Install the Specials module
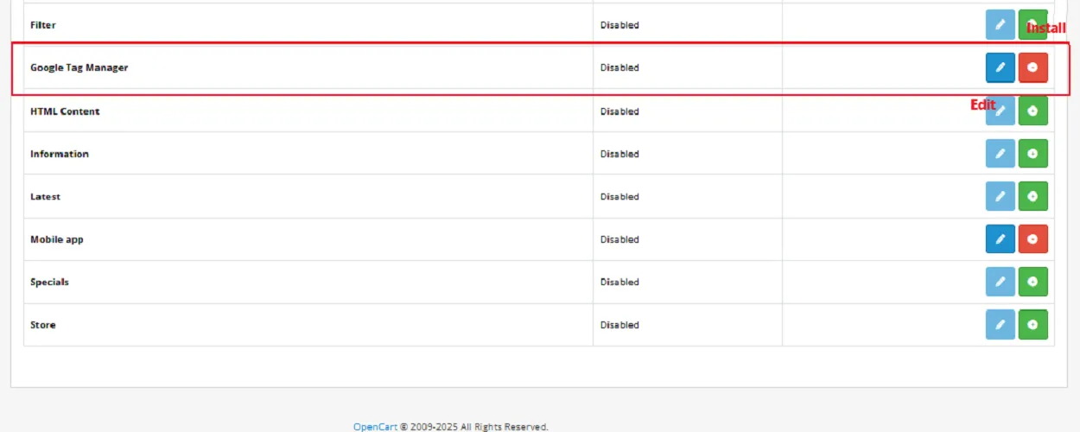Viewport: 1080px width, 432px height. (x=1032, y=282)
